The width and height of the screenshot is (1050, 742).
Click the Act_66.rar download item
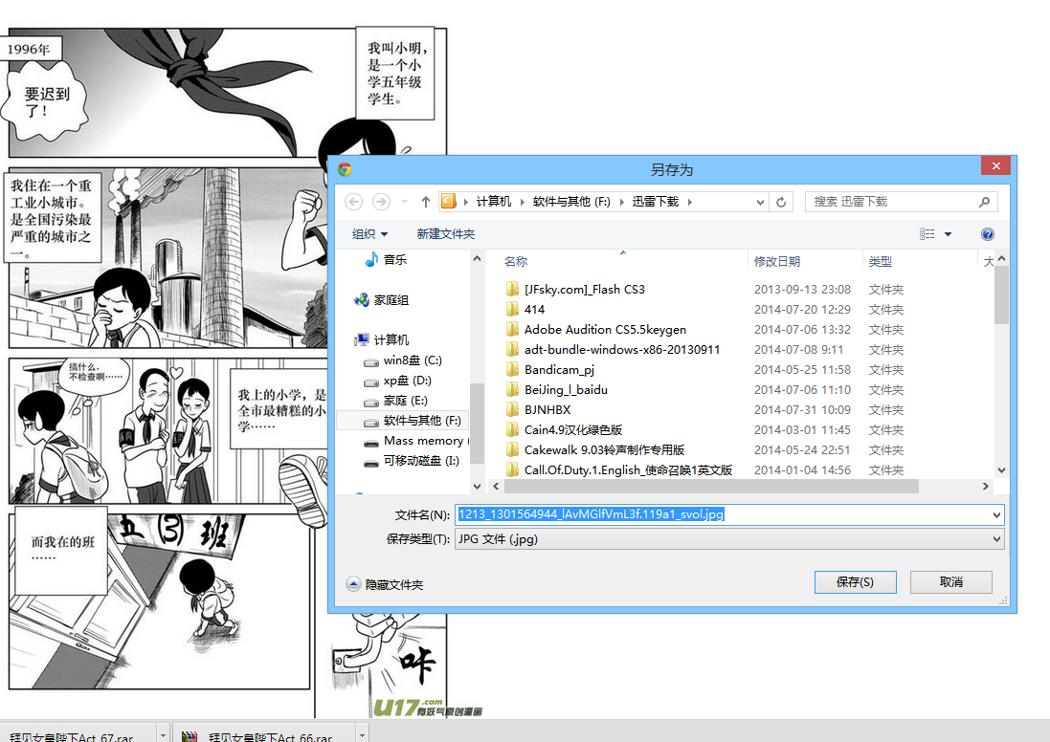264,734
